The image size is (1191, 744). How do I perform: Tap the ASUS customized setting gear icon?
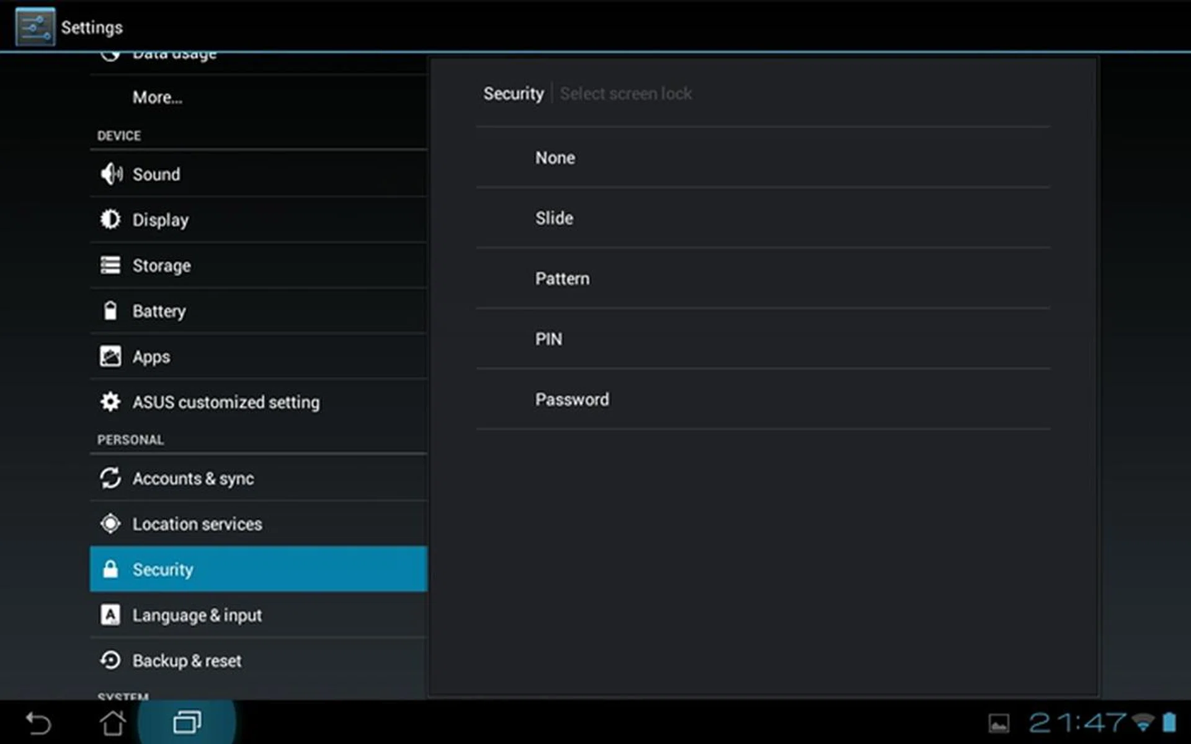(110, 402)
